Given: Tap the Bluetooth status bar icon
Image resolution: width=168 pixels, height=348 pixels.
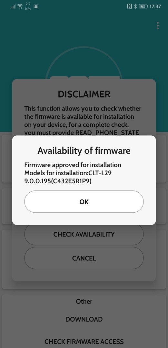Looking at the screenshot, I should pyautogui.click(x=135, y=6).
